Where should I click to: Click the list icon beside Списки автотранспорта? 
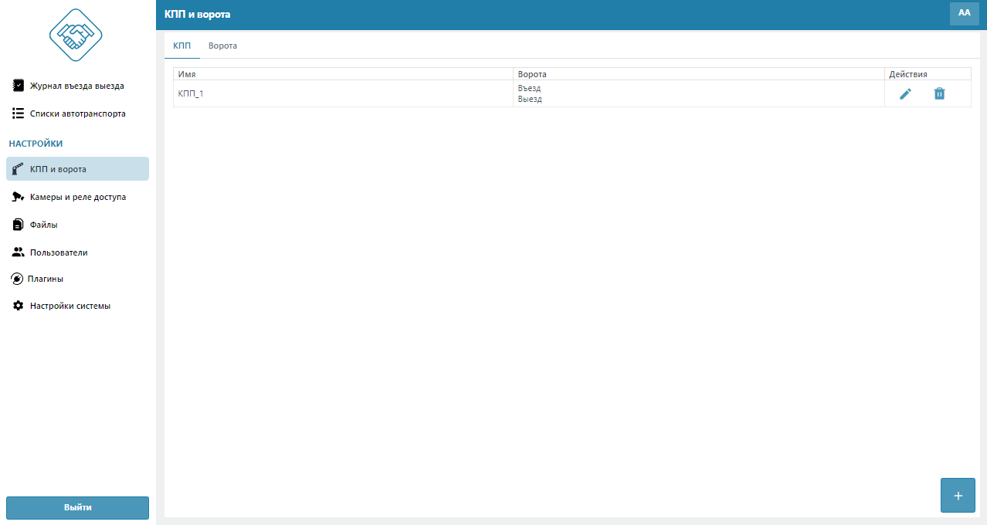coord(19,113)
